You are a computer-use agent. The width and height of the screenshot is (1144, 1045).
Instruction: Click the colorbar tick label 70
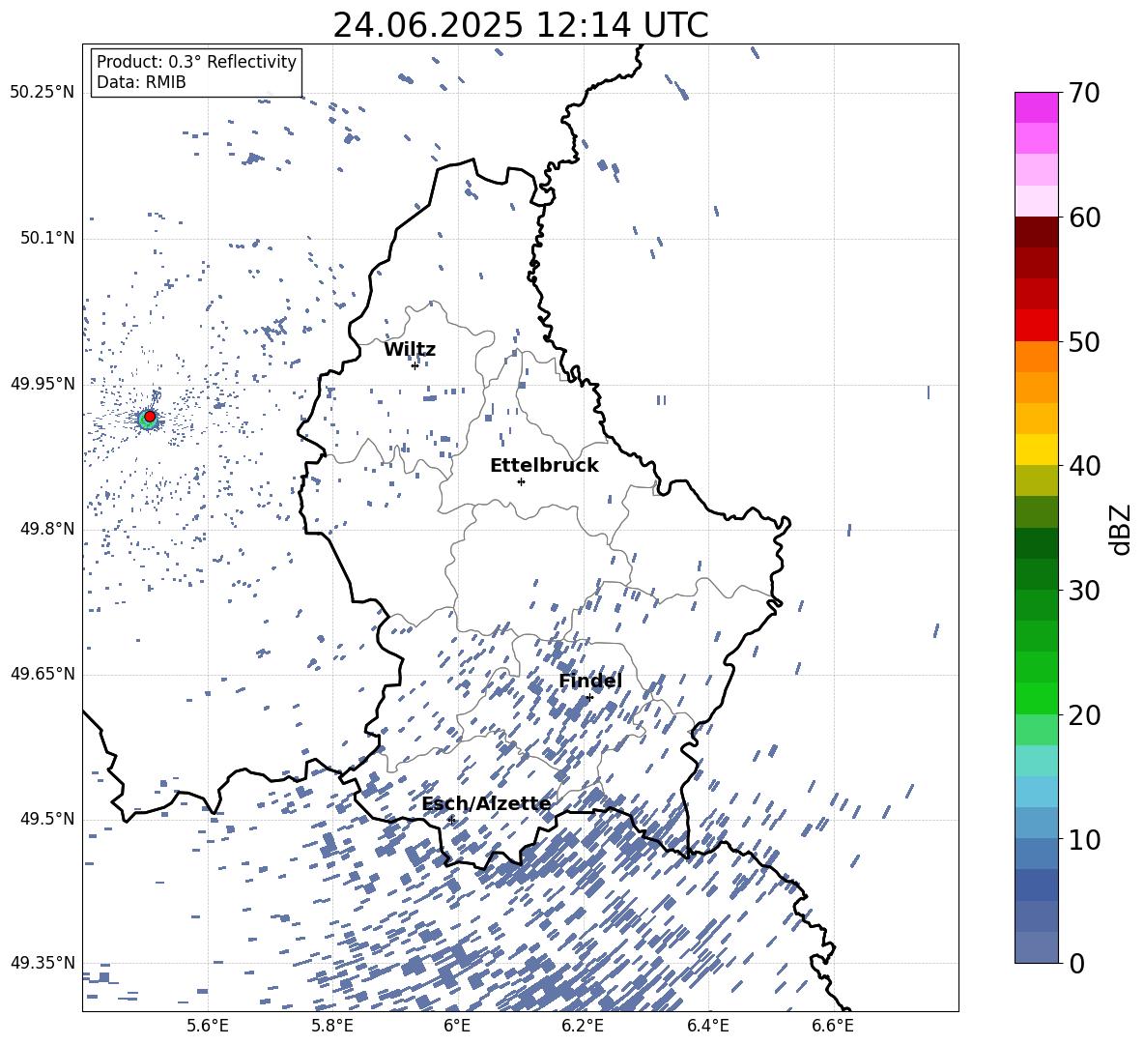(1084, 93)
